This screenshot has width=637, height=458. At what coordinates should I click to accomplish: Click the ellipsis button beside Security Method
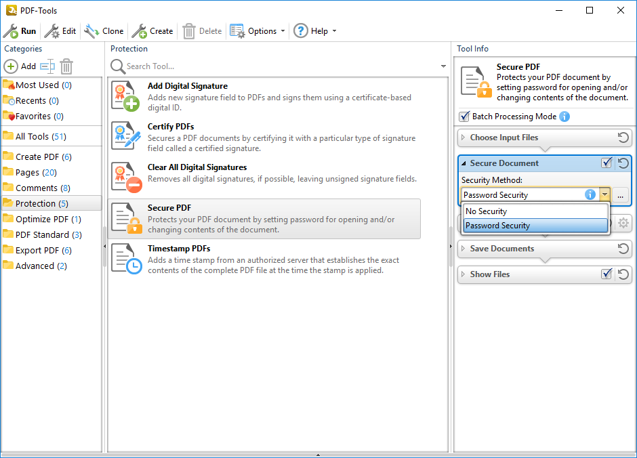[x=621, y=195]
